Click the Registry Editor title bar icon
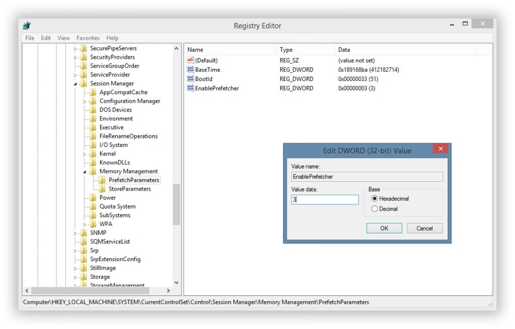The width and height of the screenshot is (515, 329). [27, 25]
